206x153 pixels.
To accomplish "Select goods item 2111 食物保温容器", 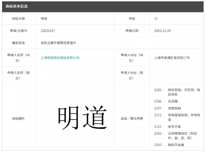I will tap(177, 117).
